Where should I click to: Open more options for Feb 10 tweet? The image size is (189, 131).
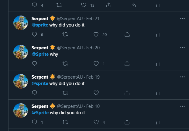(182, 106)
